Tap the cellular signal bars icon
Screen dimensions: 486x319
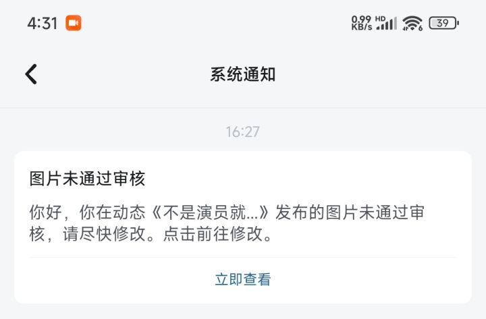(387, 25)
